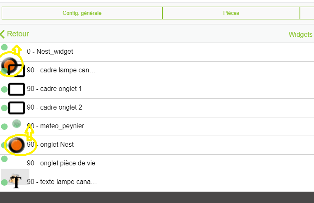The height and width of the screenshot is (203, 314).
Task: Switch to the Pièces tab
Action: pos(231,13)
